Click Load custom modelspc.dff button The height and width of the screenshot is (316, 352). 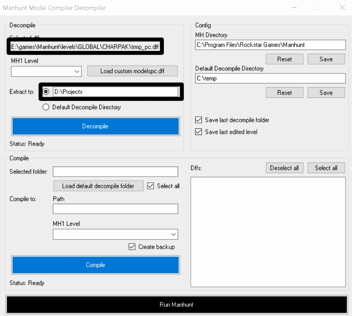tap(132, 71)
